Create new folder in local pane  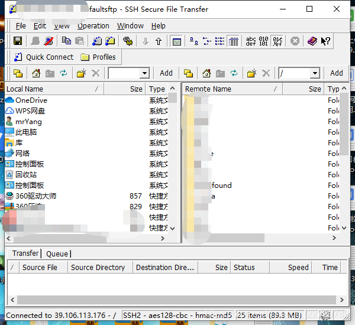tap(81, 73)
